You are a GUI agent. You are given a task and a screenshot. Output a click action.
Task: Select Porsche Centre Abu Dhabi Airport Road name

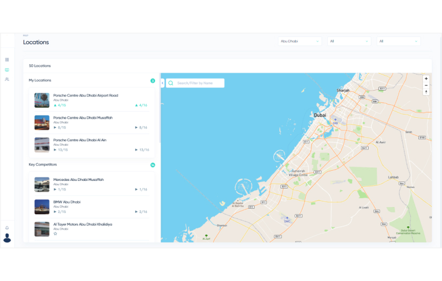(x=86, y=95)
